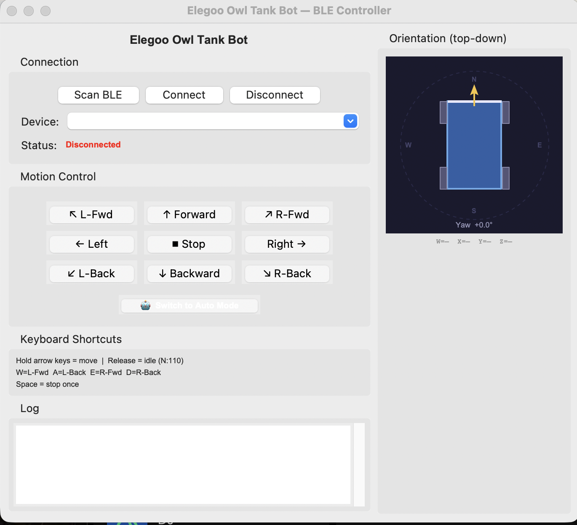This screenshot has height=525, width=577.
Task: Drive diagonally with L-Fwd button
Action: [91, 214]
